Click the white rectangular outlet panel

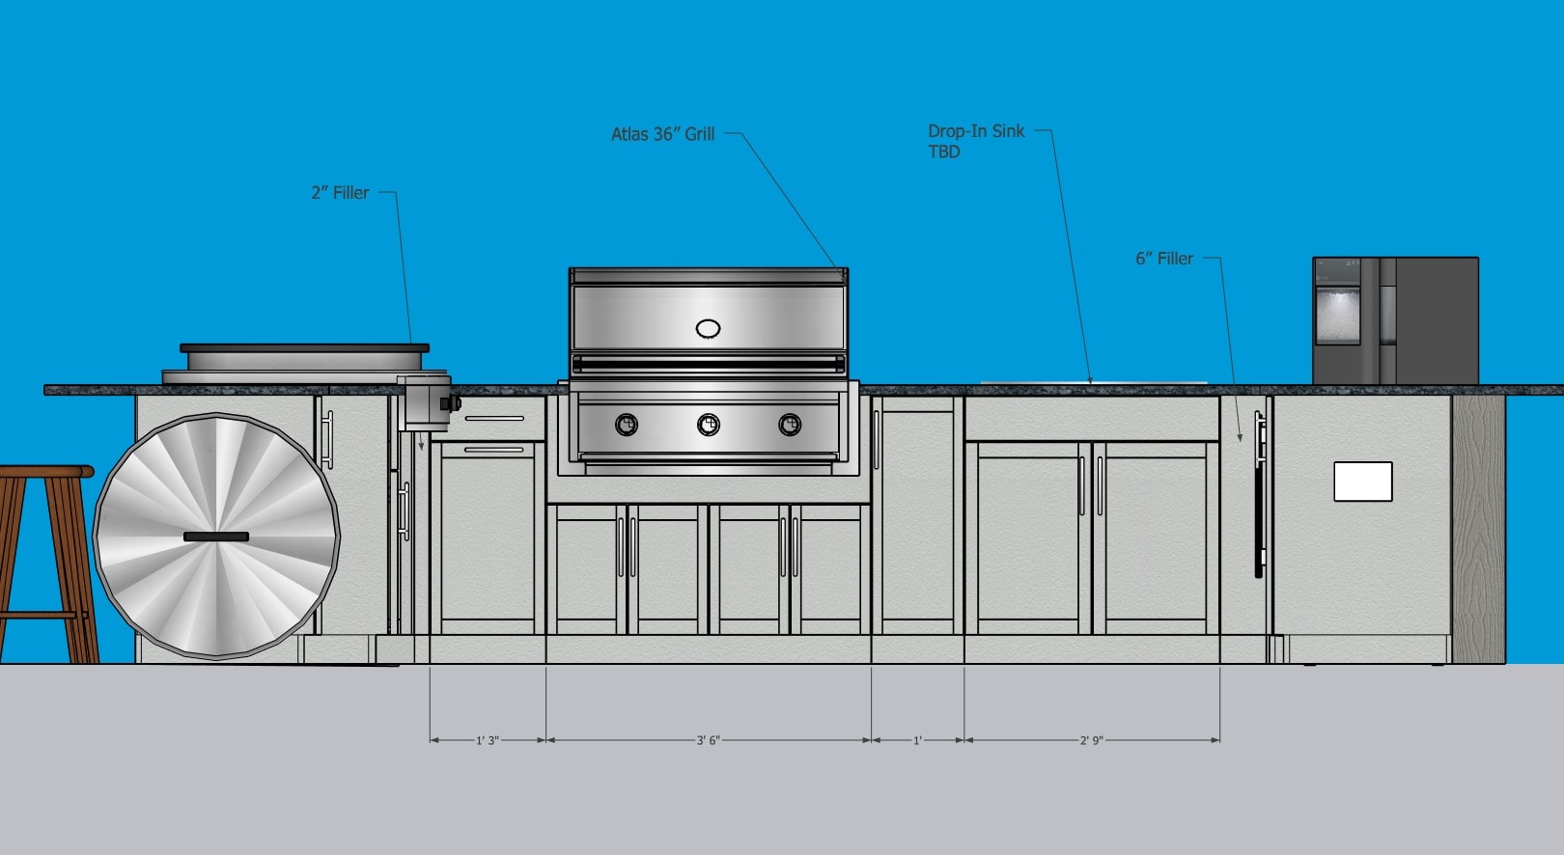click(x=1363, y=482)
